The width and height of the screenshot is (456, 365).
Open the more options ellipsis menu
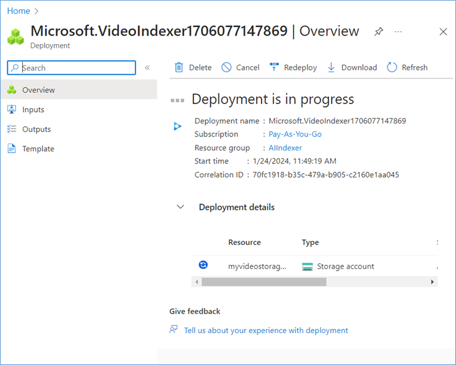point(398,31)
